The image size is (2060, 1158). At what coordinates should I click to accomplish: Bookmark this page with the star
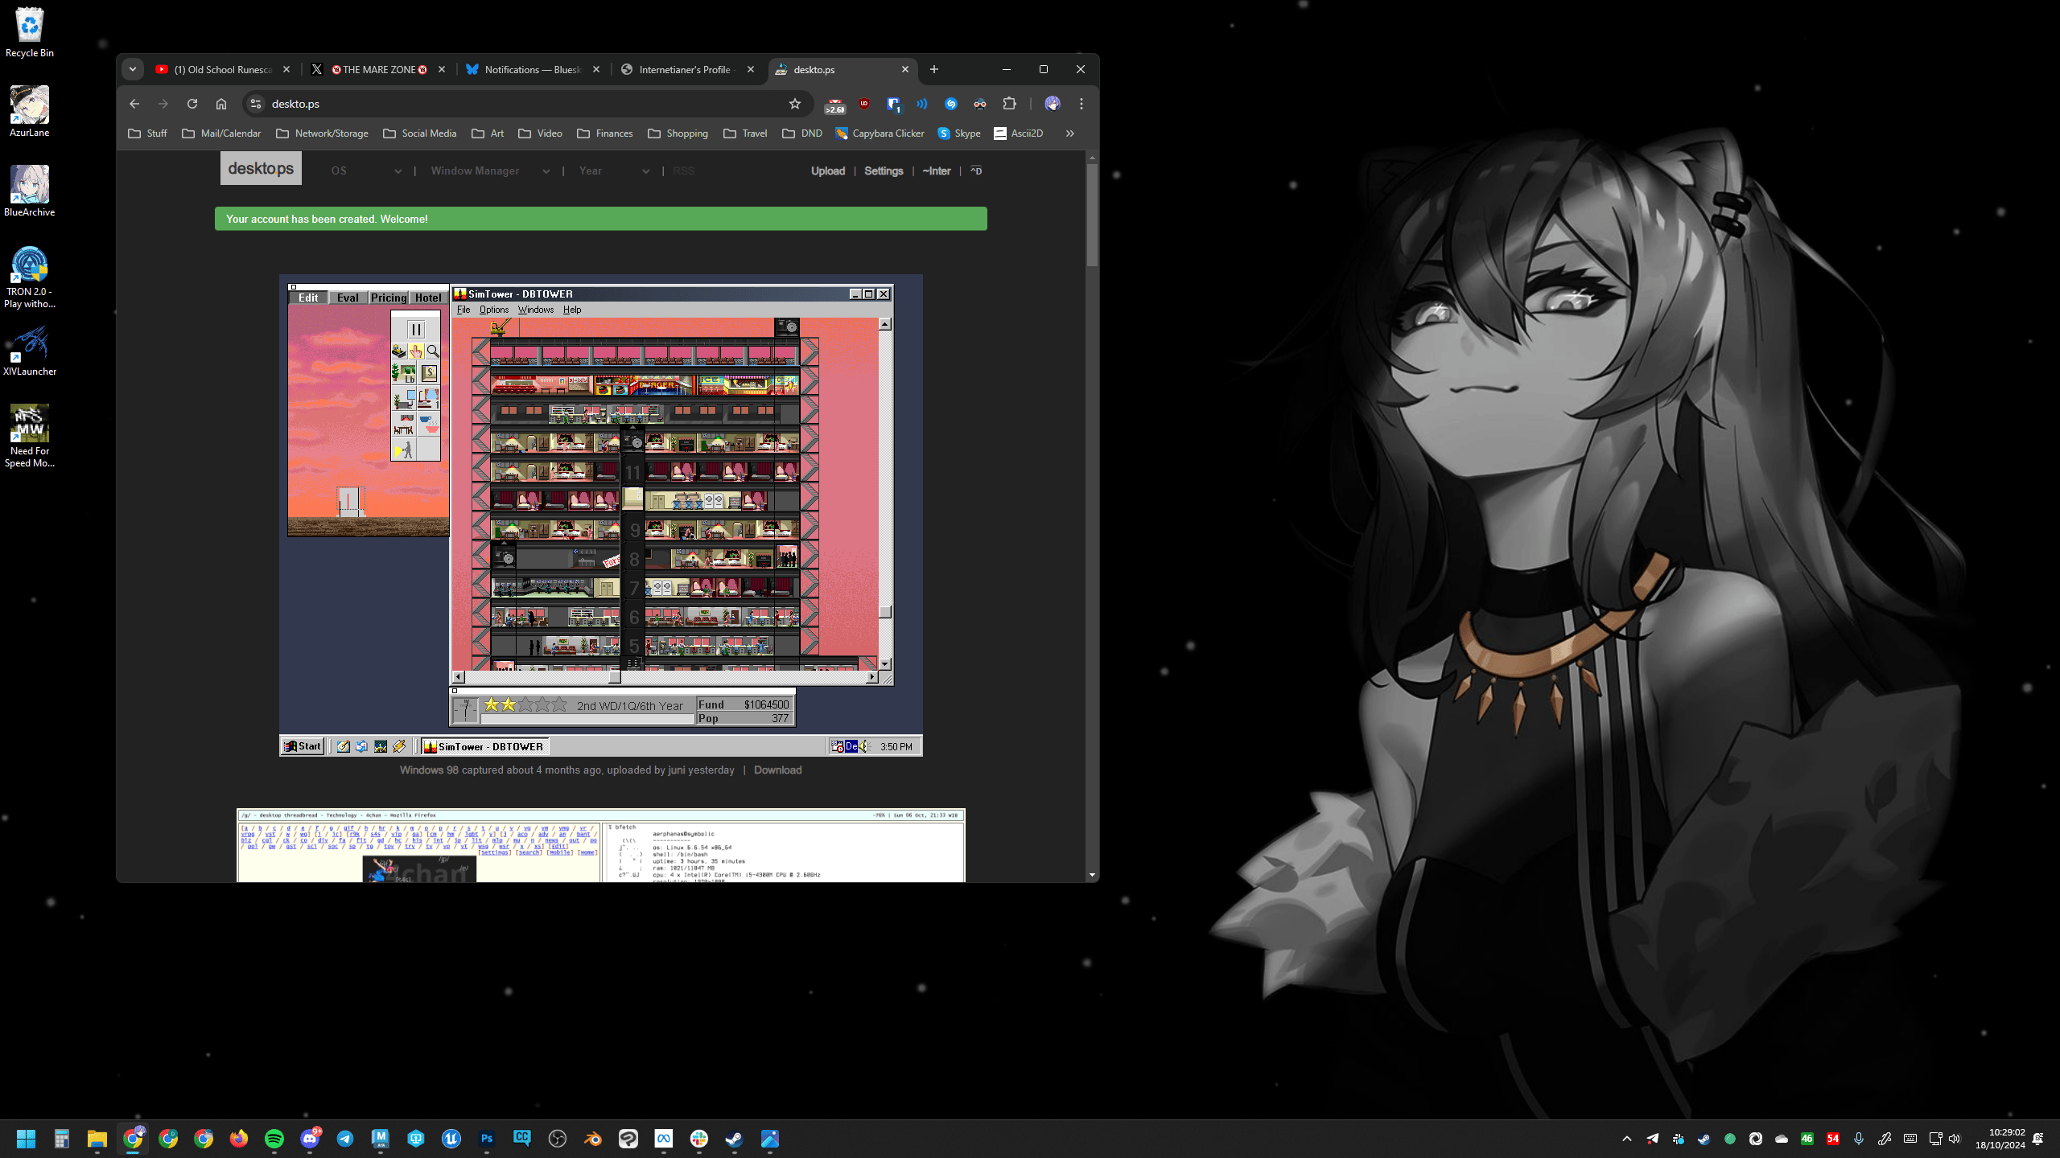795,104
